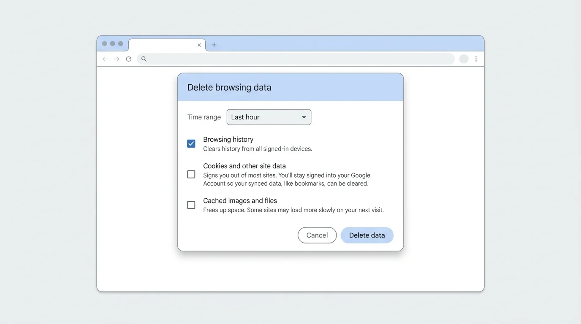The height and width of the screenshot is (324, 581).
Task: Click 'Frees up space' description text
Action: coord(293,210)
